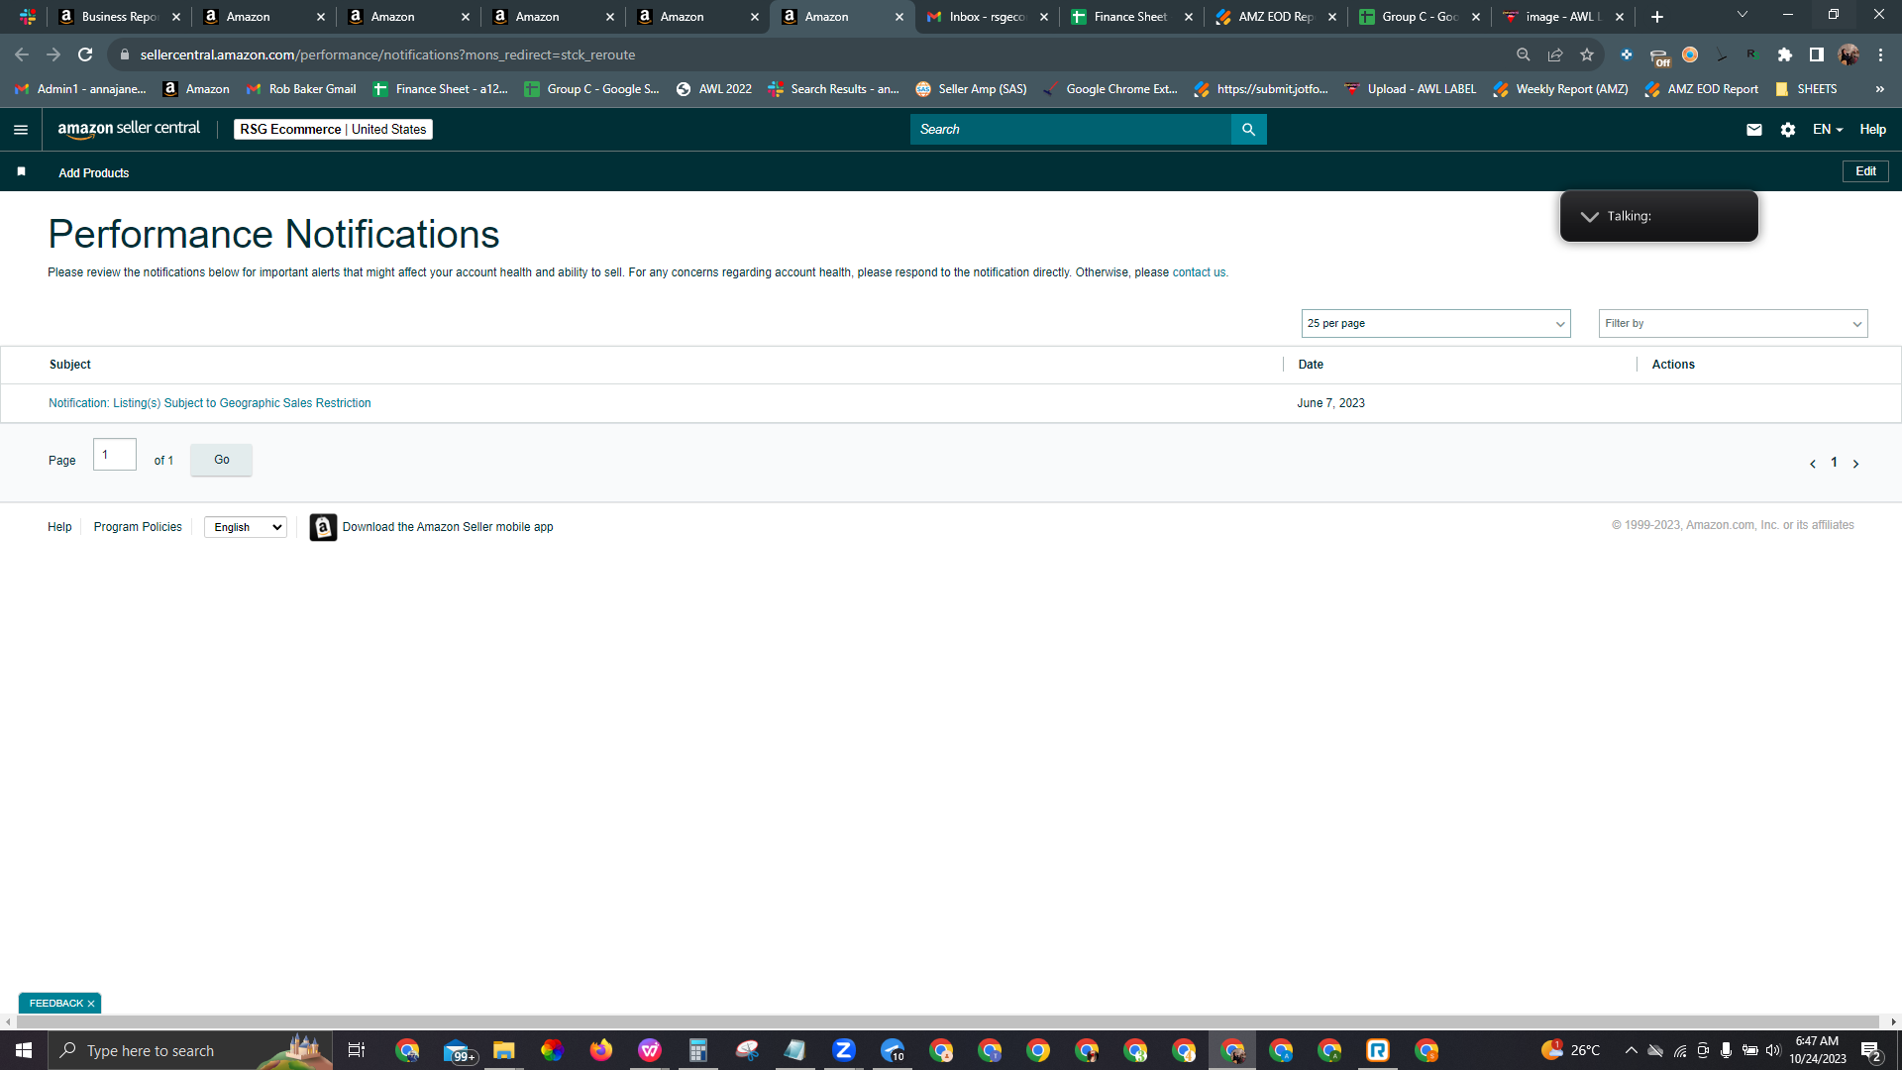Click the share page icon in address bar

click(x=1555, y=54)
